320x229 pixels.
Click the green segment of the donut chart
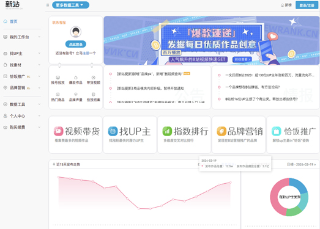294,212
